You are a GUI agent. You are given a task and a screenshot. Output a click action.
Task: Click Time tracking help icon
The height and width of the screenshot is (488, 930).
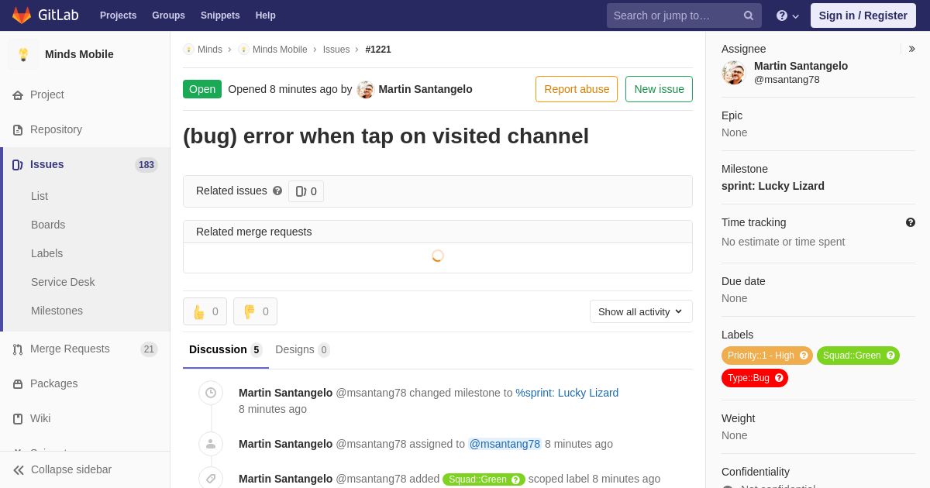pyautogui.click(x=911, y=222)
